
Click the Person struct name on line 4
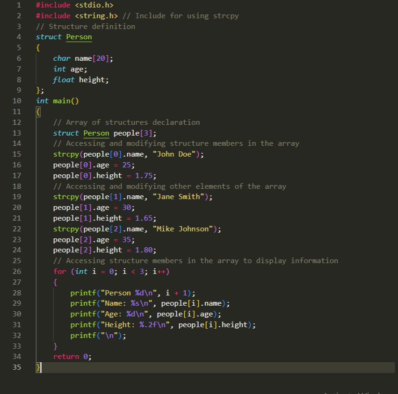point(79,37)
